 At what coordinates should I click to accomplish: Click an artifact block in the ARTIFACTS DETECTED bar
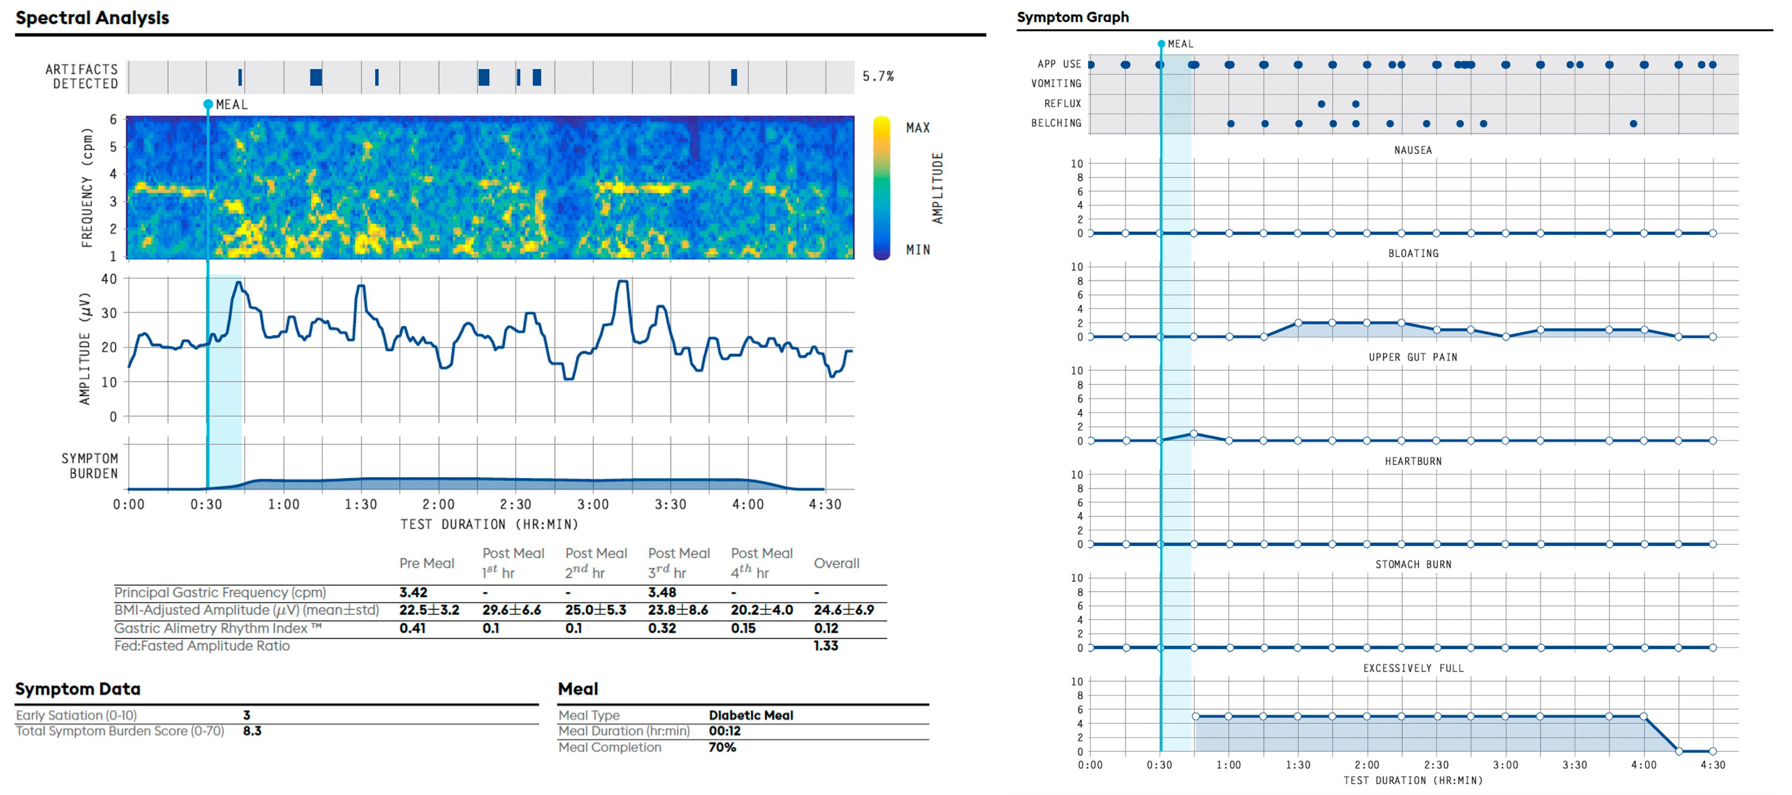pyautogui.click(x=317, y=77)
